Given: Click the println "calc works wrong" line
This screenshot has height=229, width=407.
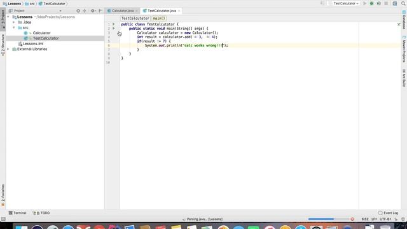Looking at the screenshot, I should (186, 45).
